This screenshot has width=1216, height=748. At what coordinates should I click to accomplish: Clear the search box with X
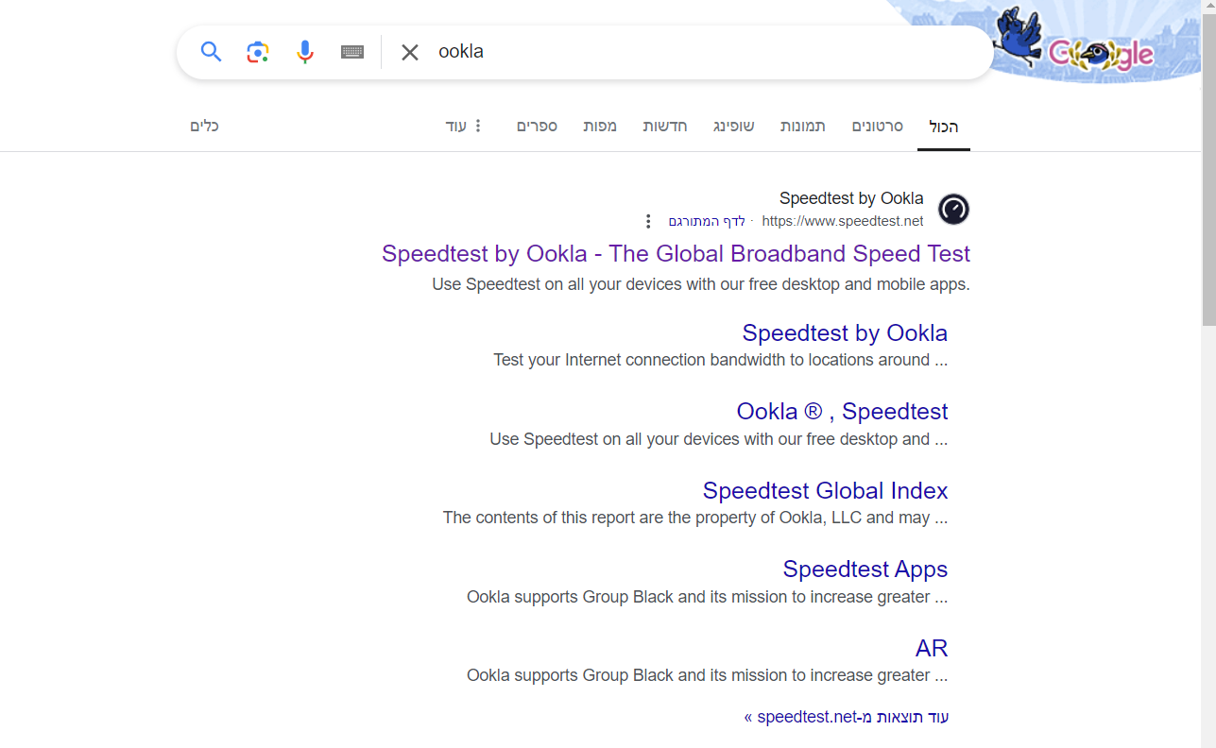tap(409, 53)
